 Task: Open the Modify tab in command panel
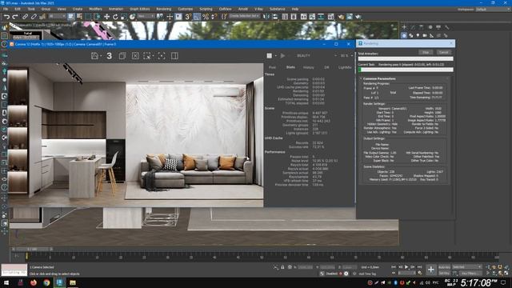point(413,27)
